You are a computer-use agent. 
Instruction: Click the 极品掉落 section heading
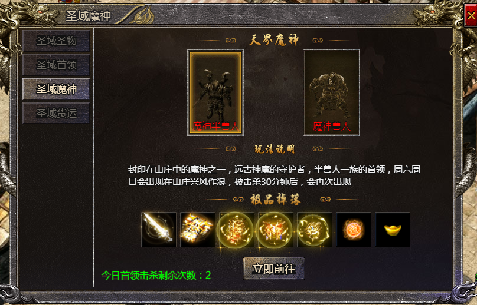pos(276,200)
